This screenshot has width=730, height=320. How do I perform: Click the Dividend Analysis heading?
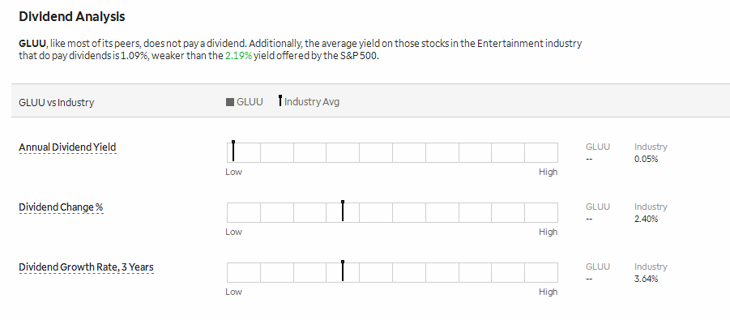click(71, 17)
